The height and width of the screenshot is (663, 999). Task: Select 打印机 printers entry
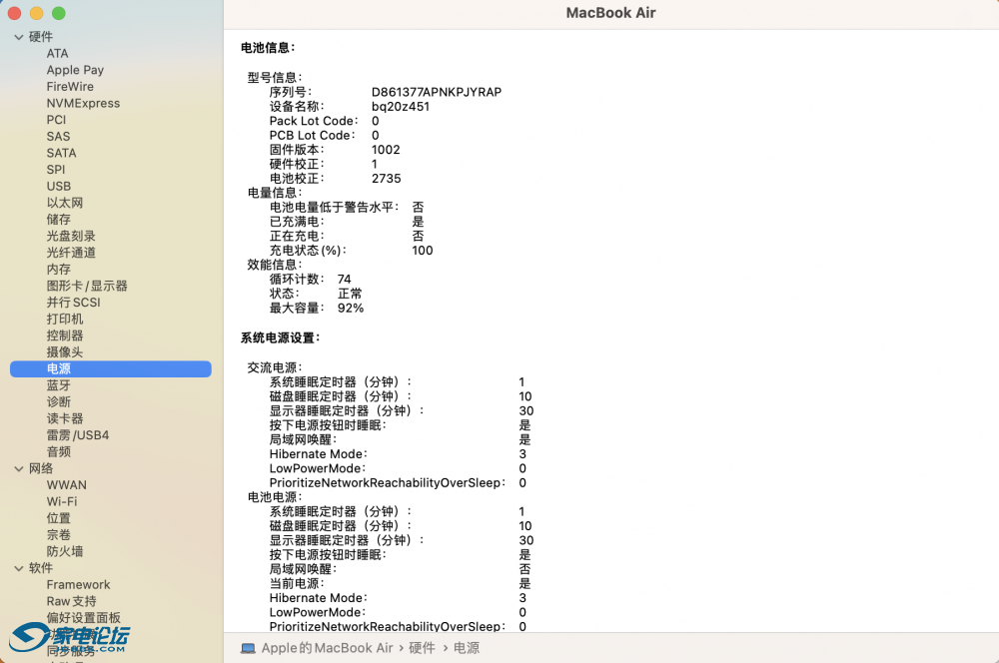coord(64,319)
